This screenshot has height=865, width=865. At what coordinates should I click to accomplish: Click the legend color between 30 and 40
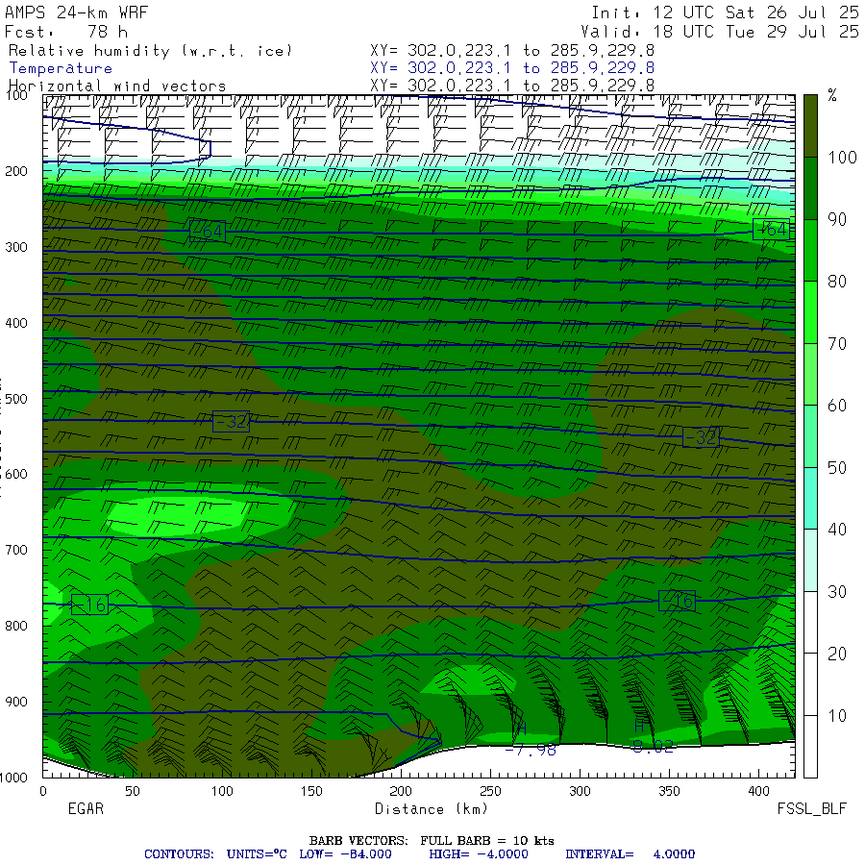point(810,560)
